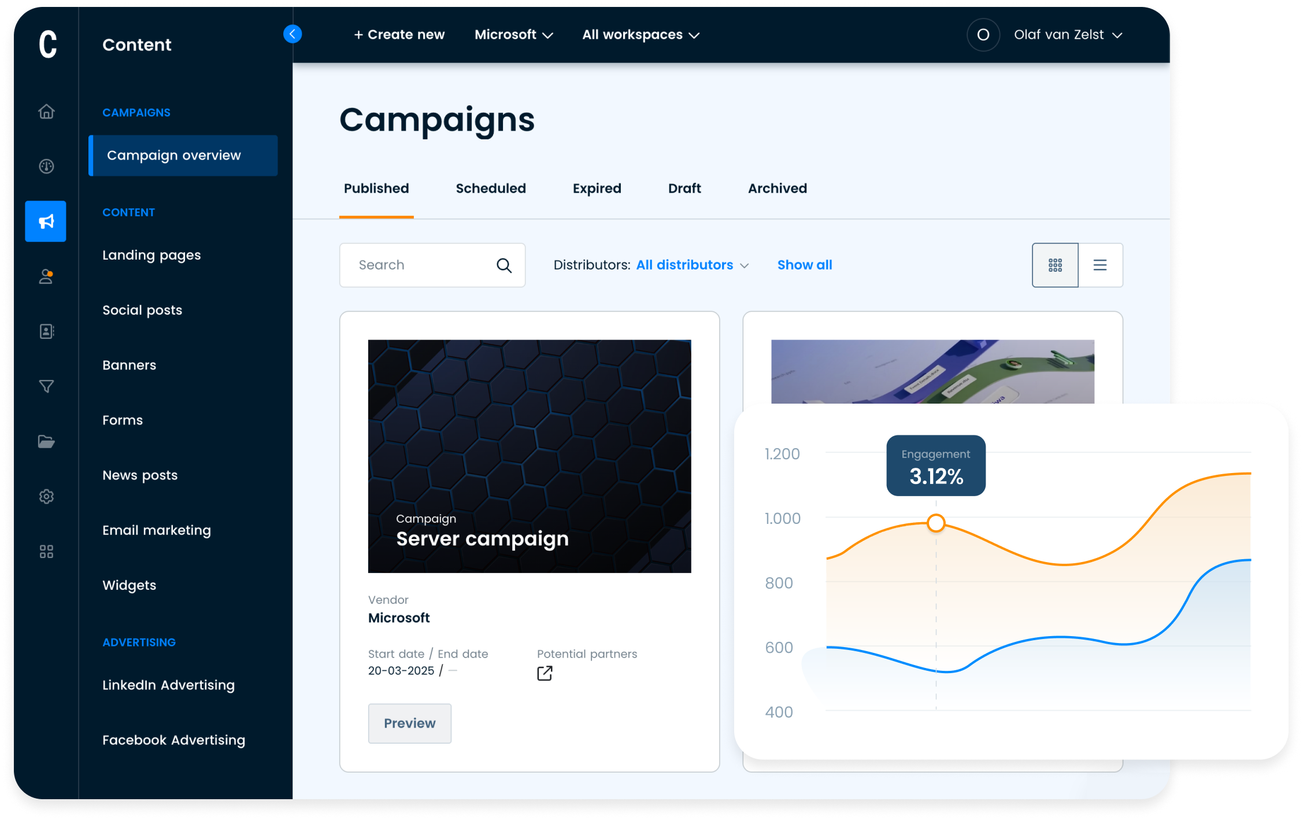
Task: Open the settings gear sidebar icon
Action: coord(46,497)
